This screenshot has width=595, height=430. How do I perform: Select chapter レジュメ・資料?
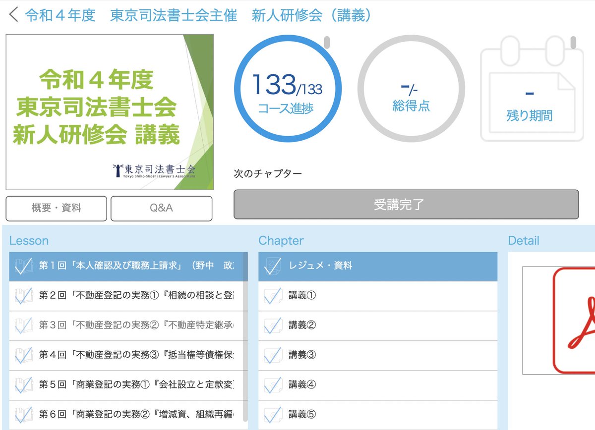tap(378, 266)
